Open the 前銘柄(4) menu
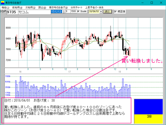 [17, 8]
